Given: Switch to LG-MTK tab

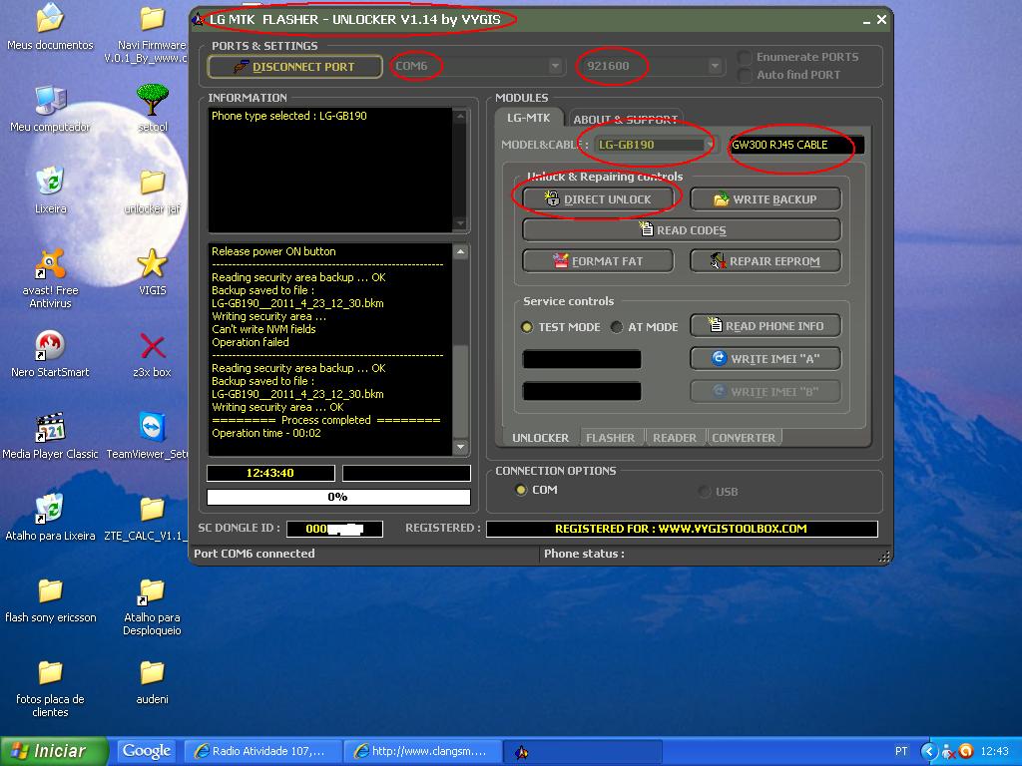Looking at the screenshot, I should tap(529, 118).
